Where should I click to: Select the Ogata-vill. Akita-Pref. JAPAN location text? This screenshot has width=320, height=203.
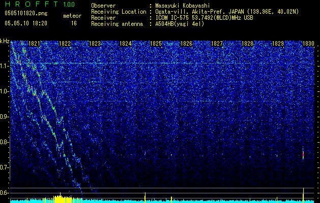227,12
